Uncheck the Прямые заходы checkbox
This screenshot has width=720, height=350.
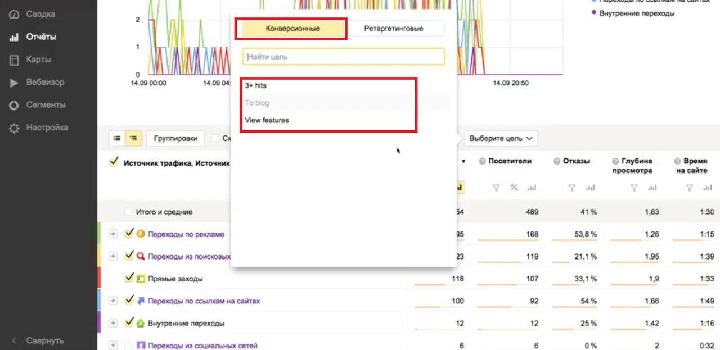pos(129,278)
